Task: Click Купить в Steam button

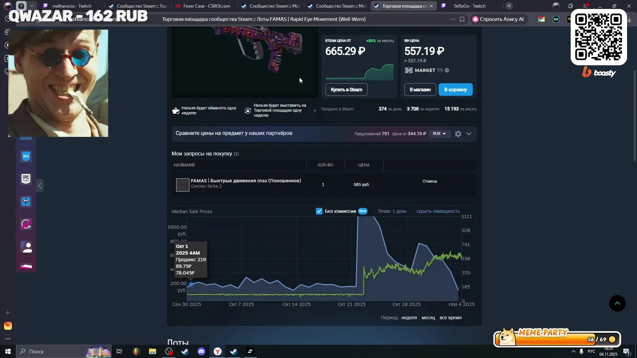Action: click(x=346, y=89)
